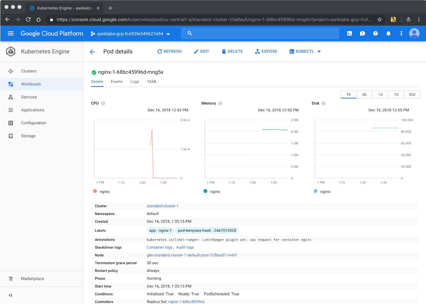Open the nginx-1-68bc45996d replica set link
Image resolution: width=426 pixels, height=304 pixels.
tap(186, 302)
